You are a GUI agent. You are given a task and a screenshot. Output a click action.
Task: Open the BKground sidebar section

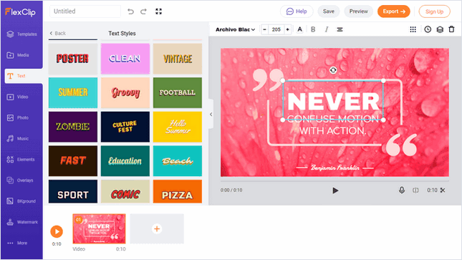[x=21, y=201]
